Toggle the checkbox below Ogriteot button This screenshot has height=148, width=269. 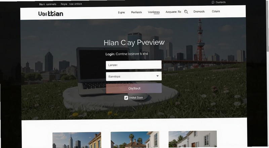(x=126, y=98)
